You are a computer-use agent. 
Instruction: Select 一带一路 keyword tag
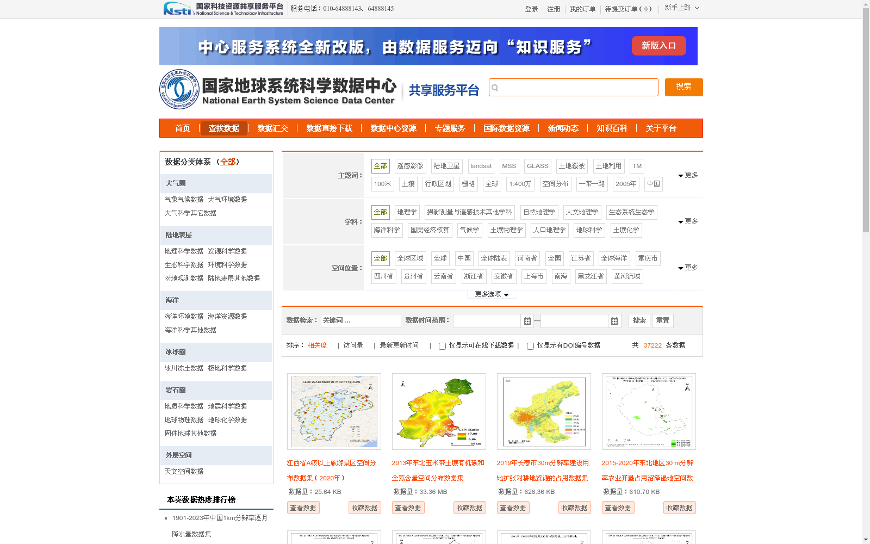point(592,184)
